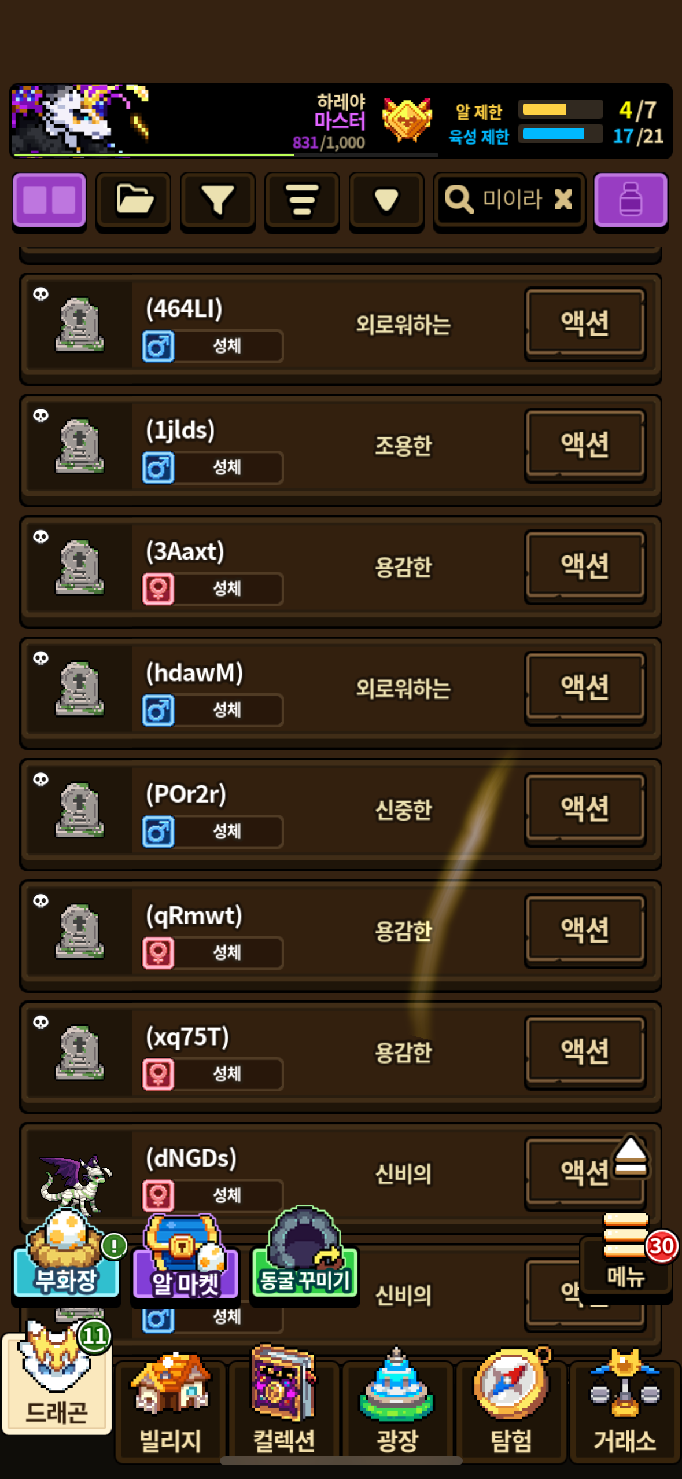Tap the purple potion bottle button
This screenshot has height=1479, width=682.
[x=631, y=201]
